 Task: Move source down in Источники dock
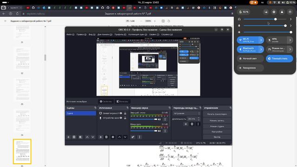tap(125, 137)
